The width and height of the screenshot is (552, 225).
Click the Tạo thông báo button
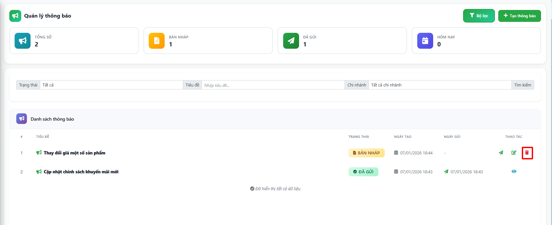(519, 16)
